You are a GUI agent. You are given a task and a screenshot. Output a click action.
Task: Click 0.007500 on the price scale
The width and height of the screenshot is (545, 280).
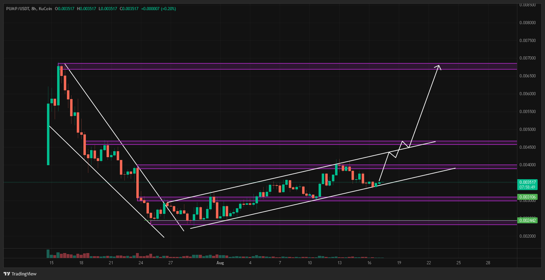point(528,40)
